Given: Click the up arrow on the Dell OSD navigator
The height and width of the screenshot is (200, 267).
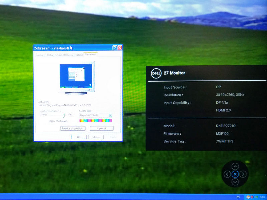Looking at the screenshot, I should pyautogui.click(x=235, y=166).
